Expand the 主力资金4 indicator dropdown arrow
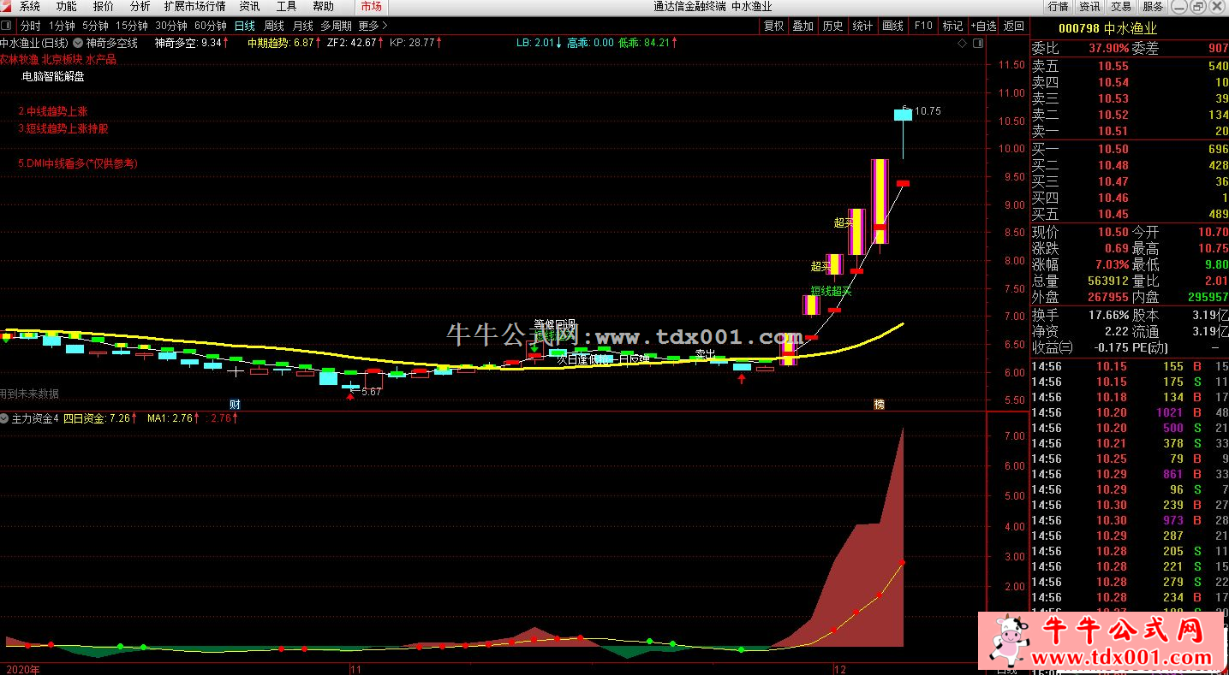Screen dimensions: 1229x675 5,418
